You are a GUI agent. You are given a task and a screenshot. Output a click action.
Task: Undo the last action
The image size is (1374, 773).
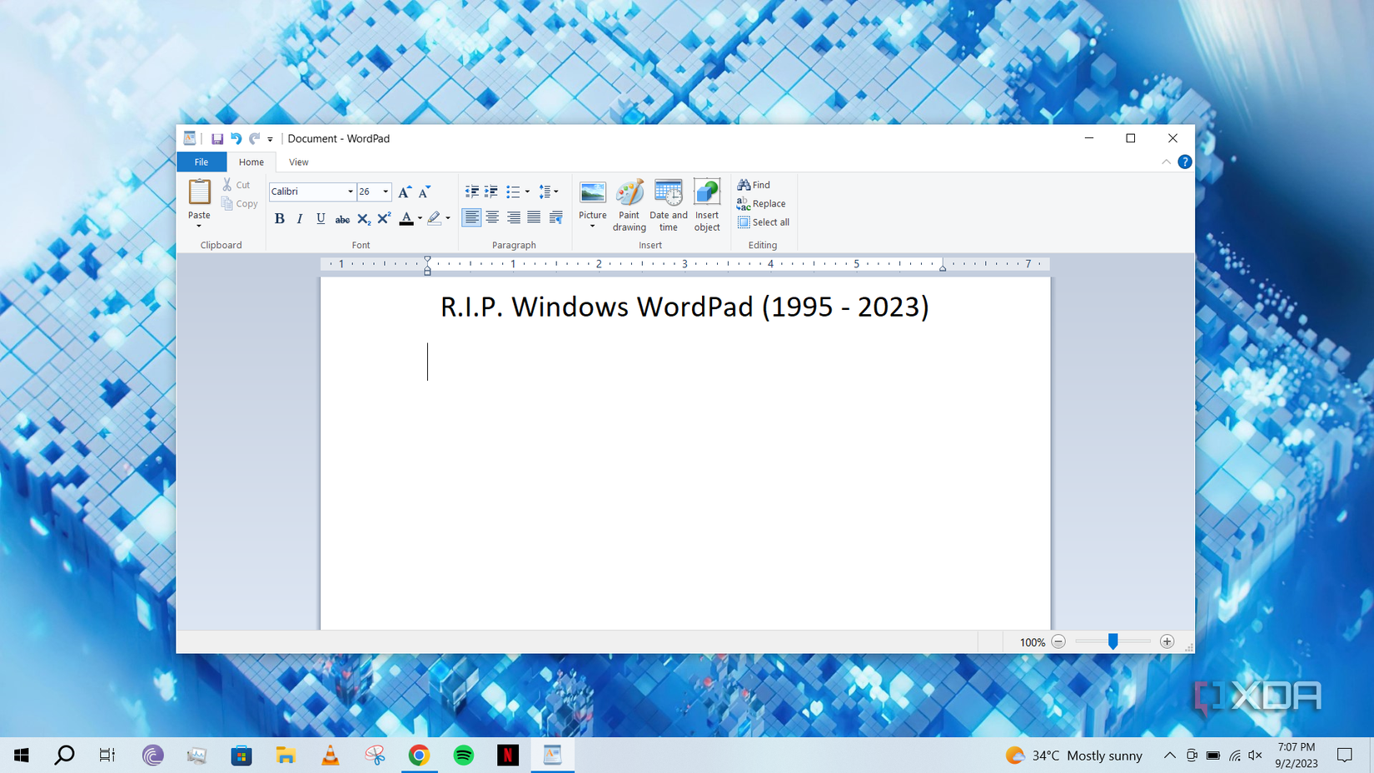point(236,138)
